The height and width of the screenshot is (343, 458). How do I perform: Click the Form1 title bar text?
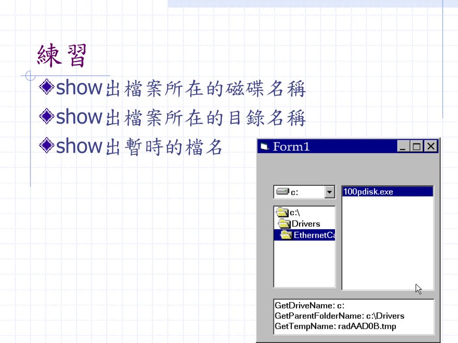[291, 146]
